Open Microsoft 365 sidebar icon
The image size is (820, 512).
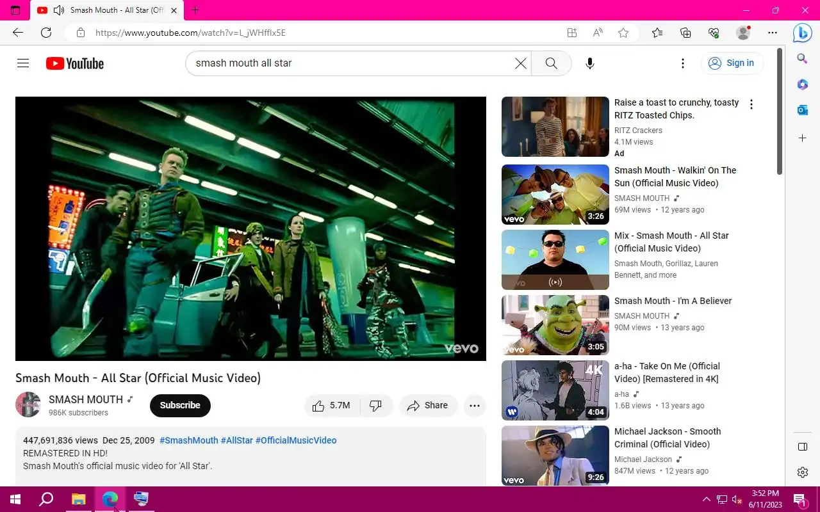(803, 84)
